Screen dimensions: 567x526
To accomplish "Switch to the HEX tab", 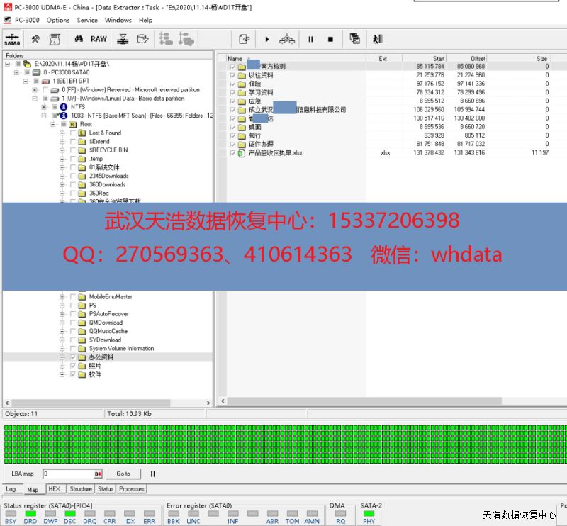I will (x=55, y=489).
